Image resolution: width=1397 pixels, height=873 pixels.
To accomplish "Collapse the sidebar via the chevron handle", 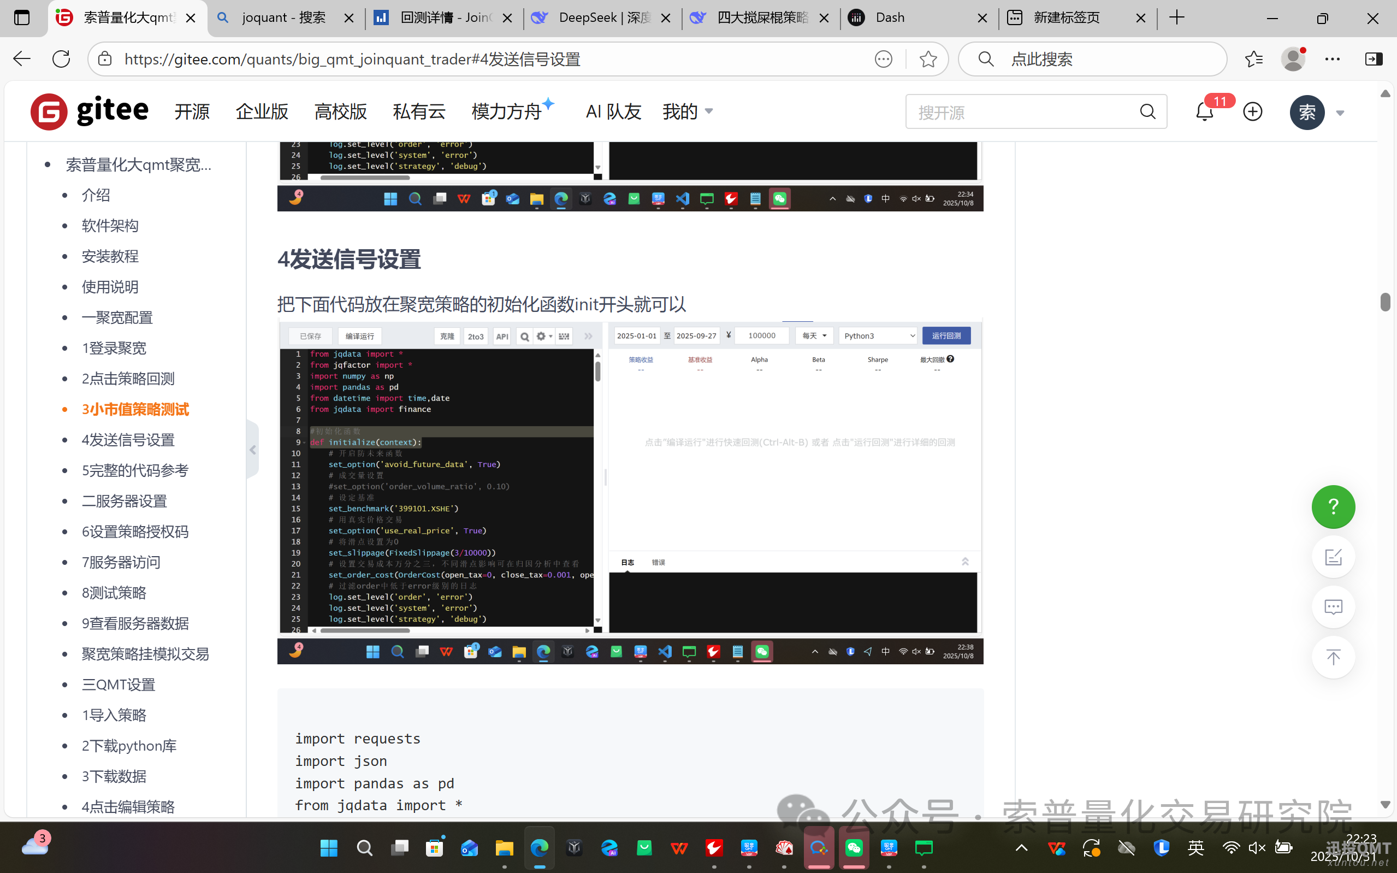I will pyautogui.click(x=253, y=449).
